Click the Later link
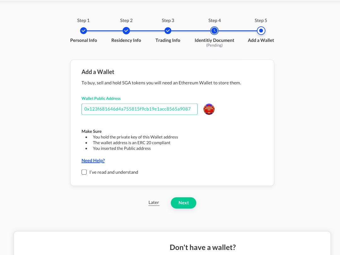The height and width of the screenshot is (255, 340). point(154,202)
